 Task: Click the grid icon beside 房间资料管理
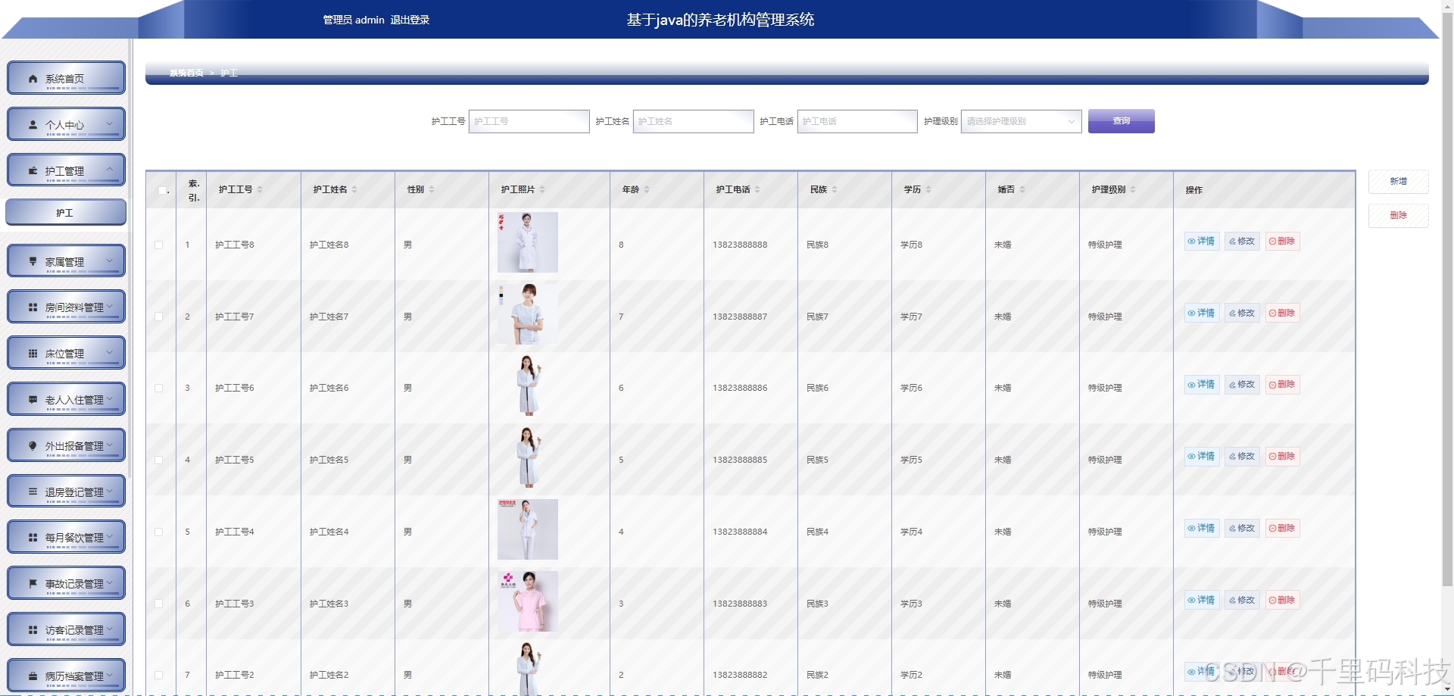pos(33,307)
